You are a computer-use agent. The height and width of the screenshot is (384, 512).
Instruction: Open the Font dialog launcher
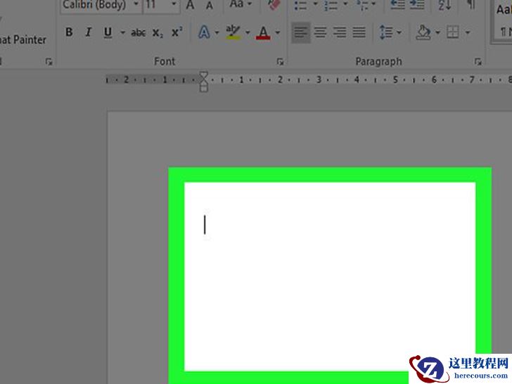coord(280,61)
